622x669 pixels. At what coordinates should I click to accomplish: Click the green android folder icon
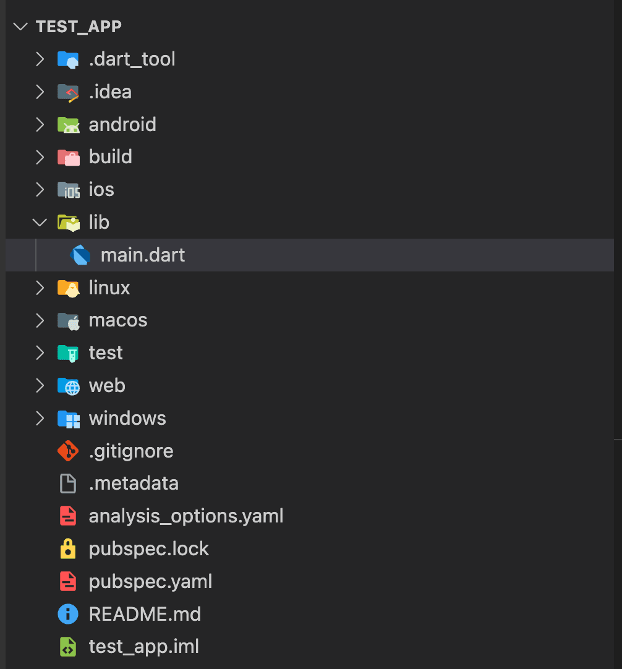[x=68, y=124]
